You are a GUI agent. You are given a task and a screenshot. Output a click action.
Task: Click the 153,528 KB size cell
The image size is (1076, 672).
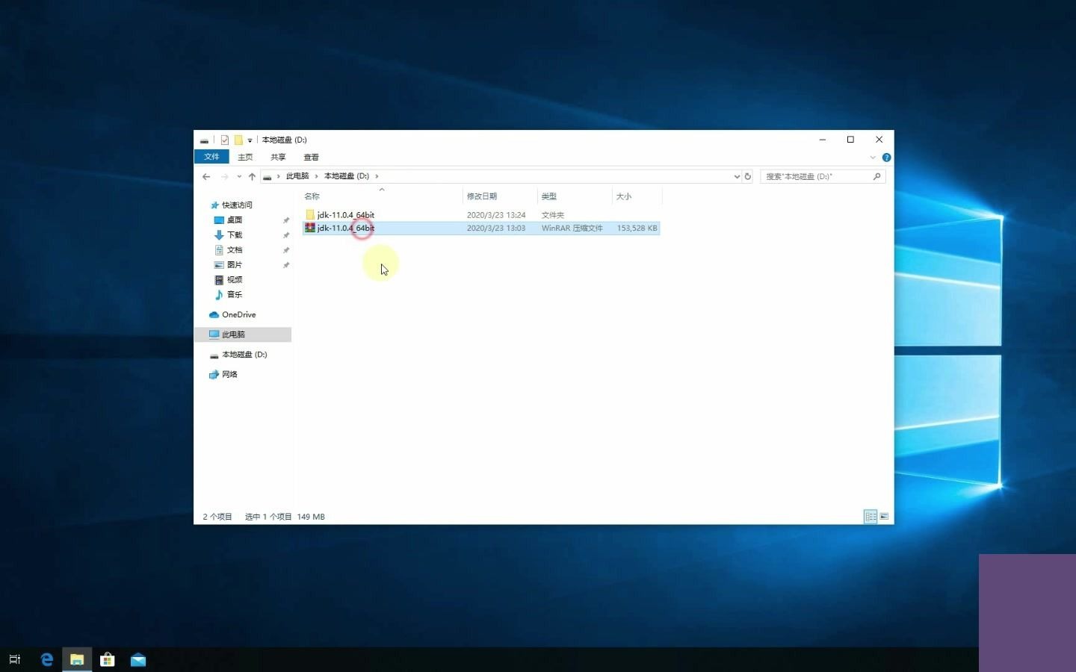coord(637,228)
